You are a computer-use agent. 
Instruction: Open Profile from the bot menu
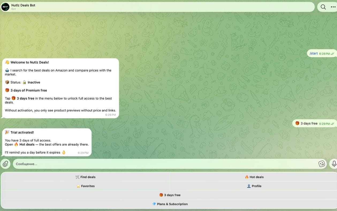tap(254, 186)
